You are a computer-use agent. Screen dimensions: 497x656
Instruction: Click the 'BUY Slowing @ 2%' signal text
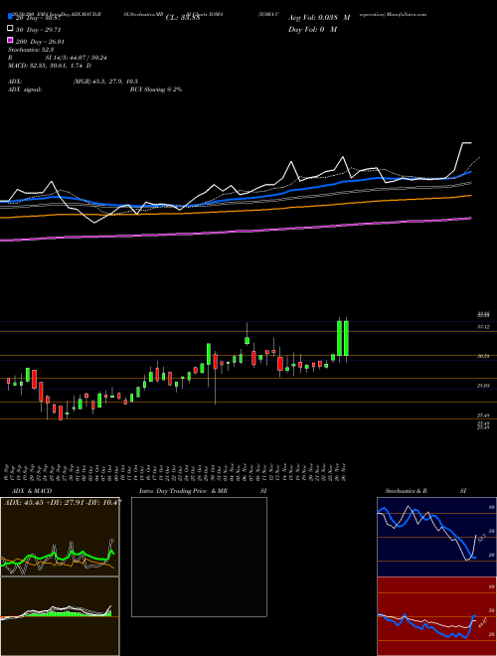coord(156,89)
